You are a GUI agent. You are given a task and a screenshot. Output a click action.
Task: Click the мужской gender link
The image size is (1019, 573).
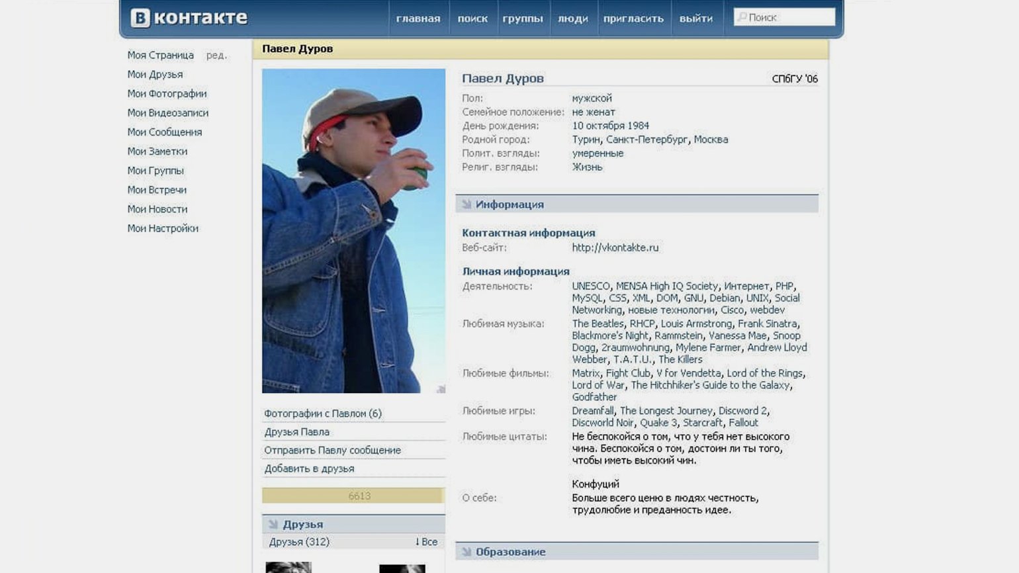click(592, 98)
